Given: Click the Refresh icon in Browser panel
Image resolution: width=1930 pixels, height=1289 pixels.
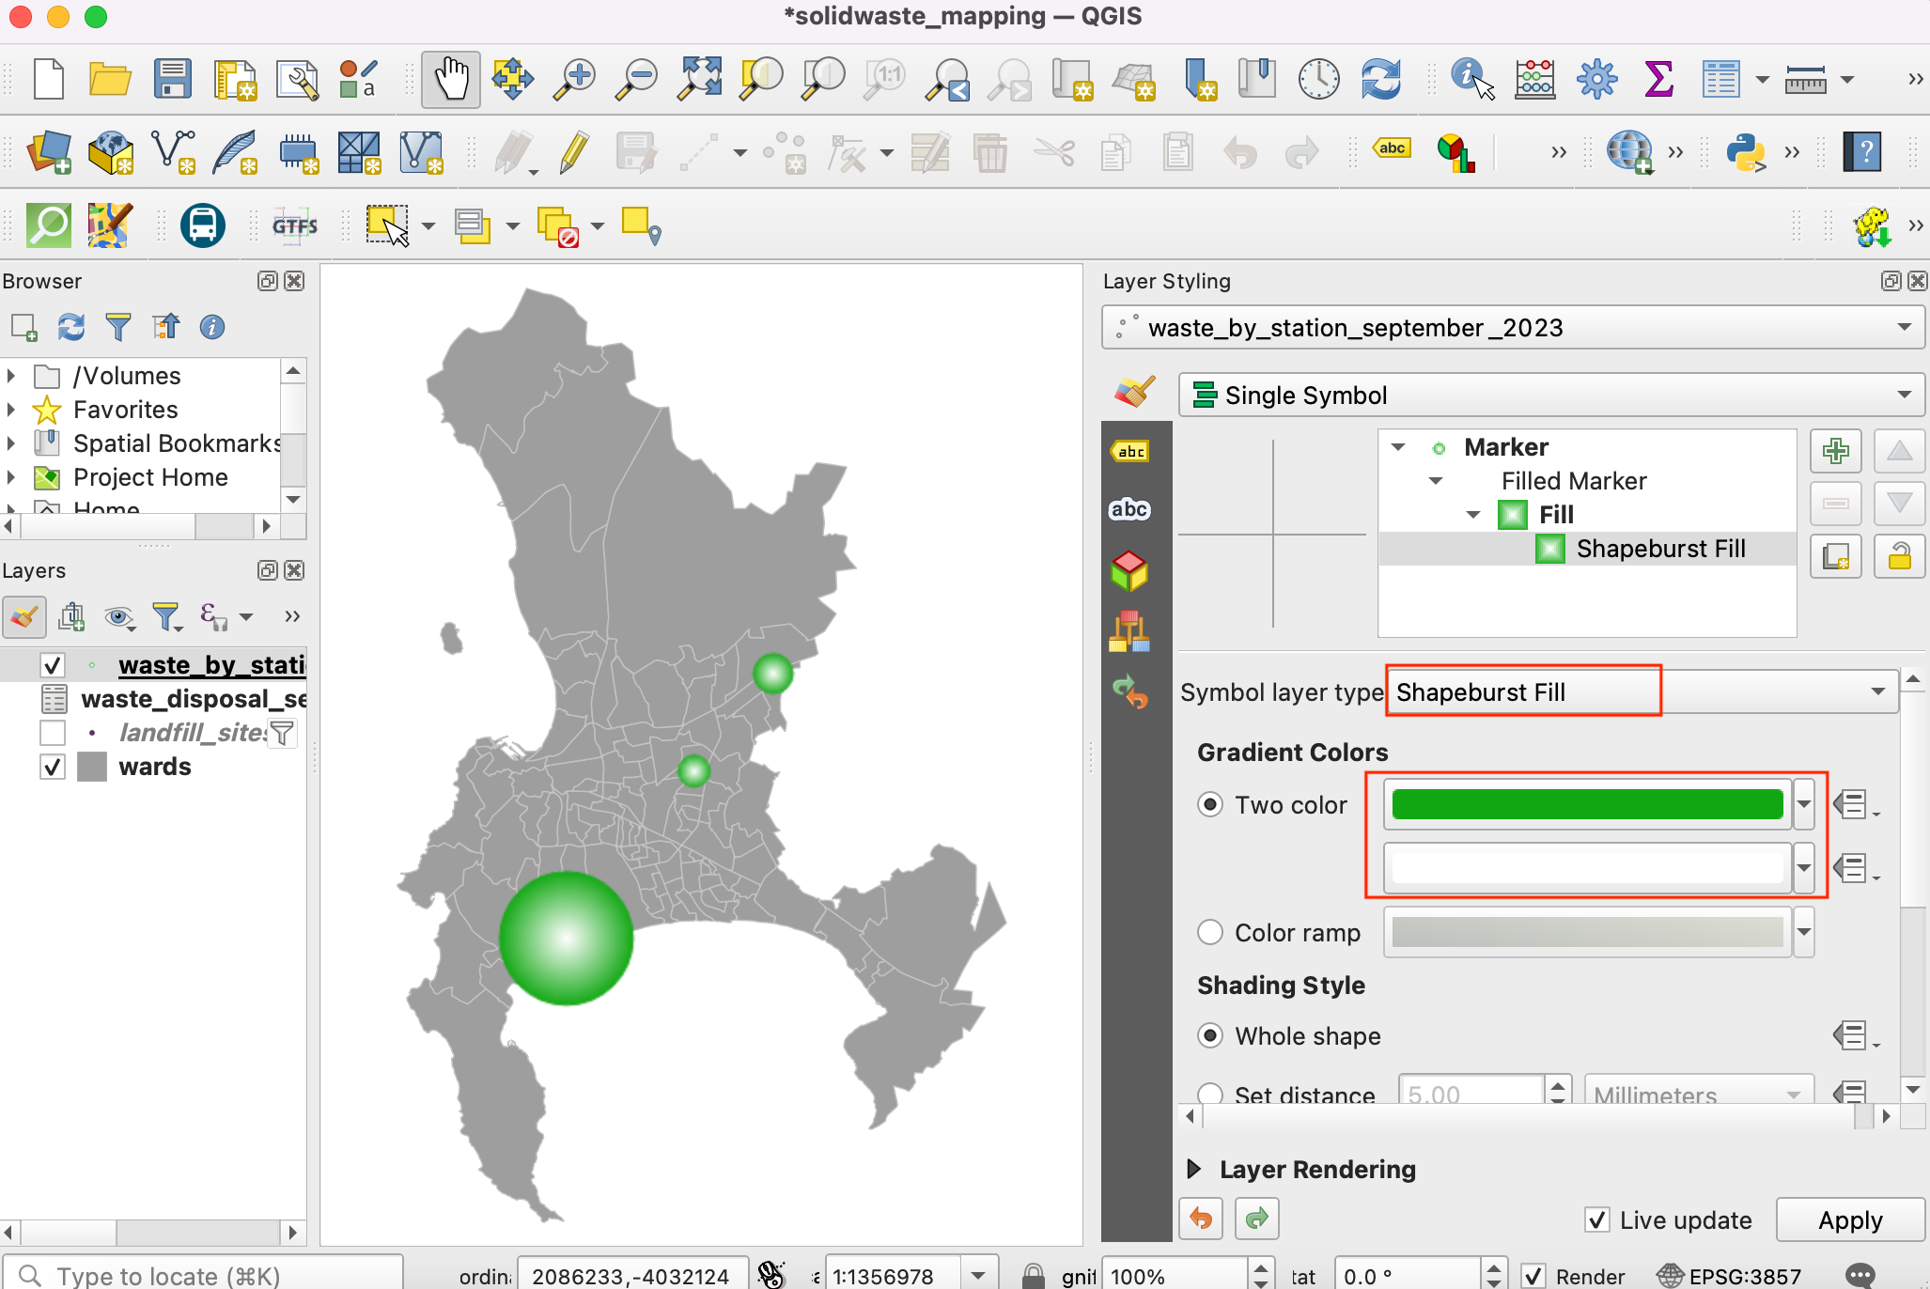Looking at the screenshot, I should click(71, 327).
